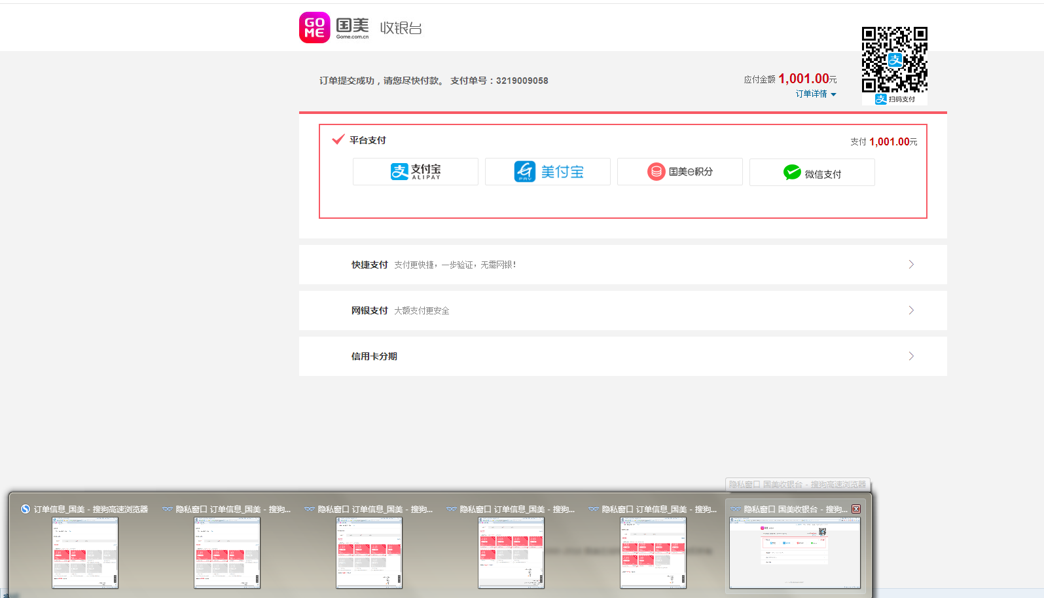
Task: Click the 平台支付 heading text
Action: click(368, 140)
